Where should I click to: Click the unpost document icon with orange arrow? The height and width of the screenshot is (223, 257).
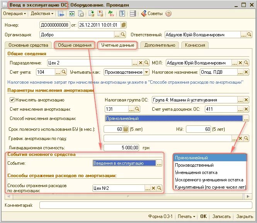coord(100,14)
